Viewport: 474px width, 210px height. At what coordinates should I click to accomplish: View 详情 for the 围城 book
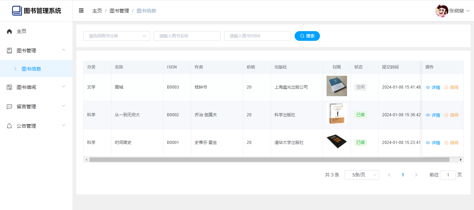[x=433, y=88]
